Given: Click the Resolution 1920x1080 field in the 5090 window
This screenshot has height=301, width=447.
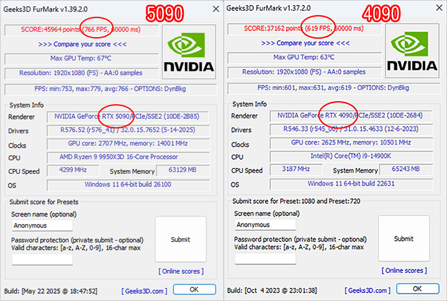Looking at the screenshot, I should (81, 73).
